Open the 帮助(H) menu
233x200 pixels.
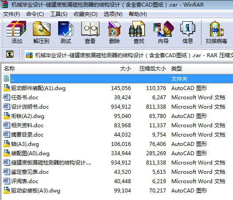[138, 14]
